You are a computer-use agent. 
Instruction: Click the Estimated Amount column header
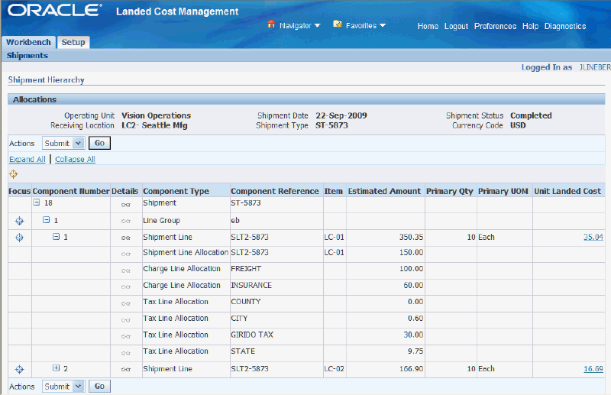[384, 191]
